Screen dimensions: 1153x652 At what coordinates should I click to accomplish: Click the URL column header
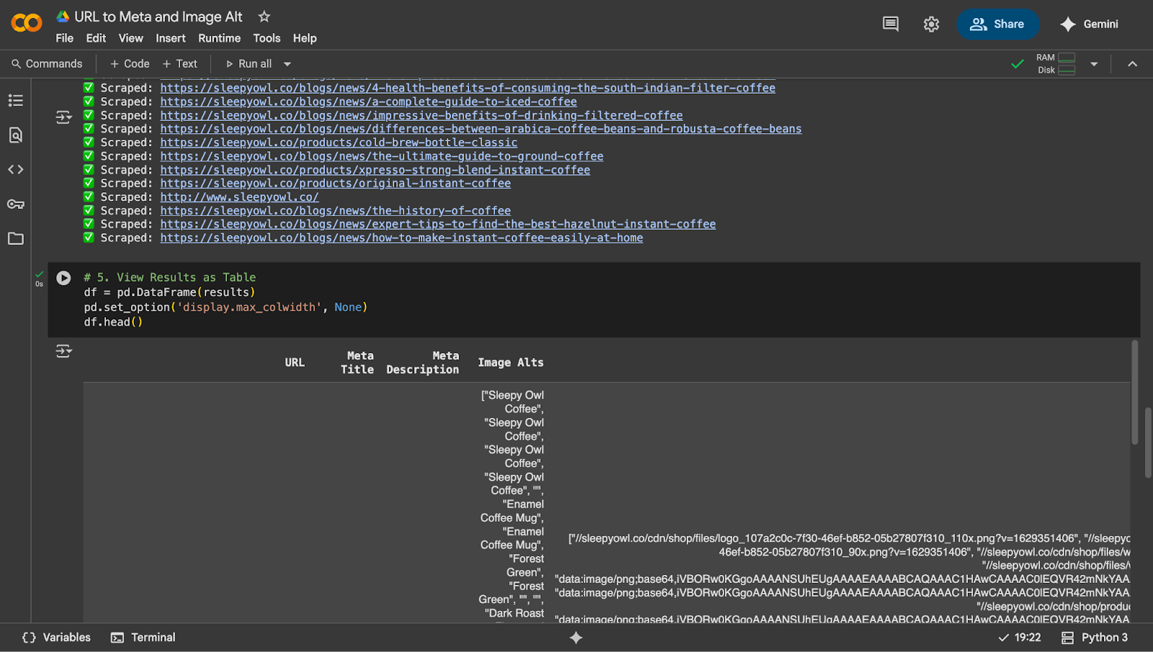click(x=295, y=362)
